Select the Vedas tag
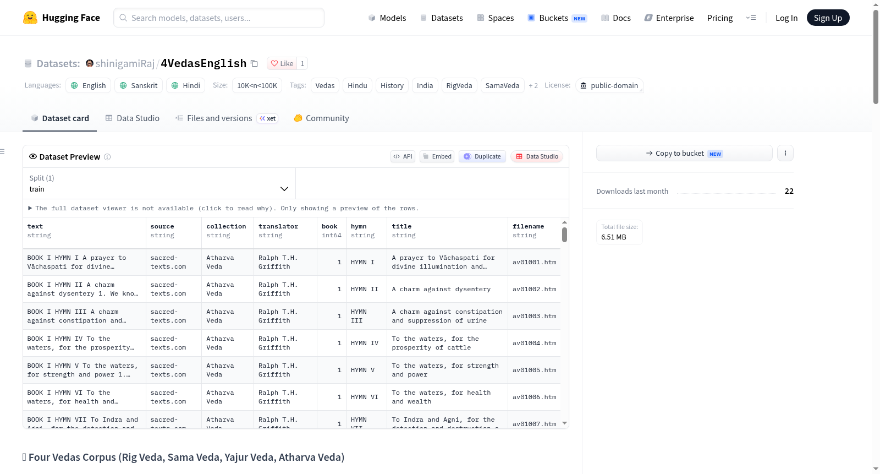Viewport: 880px width, 474px height. [325, 85]
